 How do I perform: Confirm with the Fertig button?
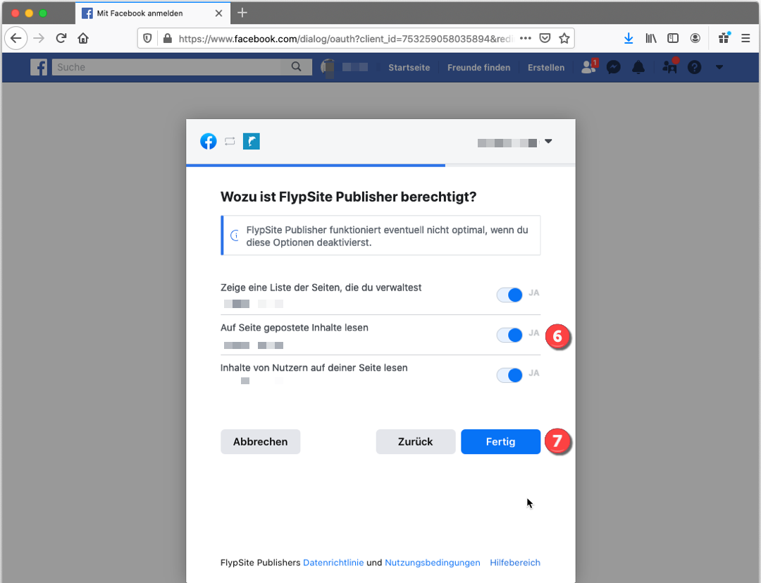coord(501,442)
